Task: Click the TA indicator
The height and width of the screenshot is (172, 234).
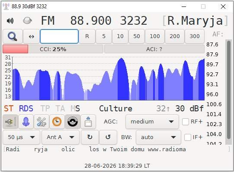Action: [60, 108]
